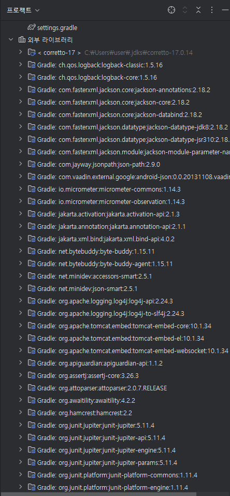
Task: Click the android-json library icon
Action: tap(31, 177)
